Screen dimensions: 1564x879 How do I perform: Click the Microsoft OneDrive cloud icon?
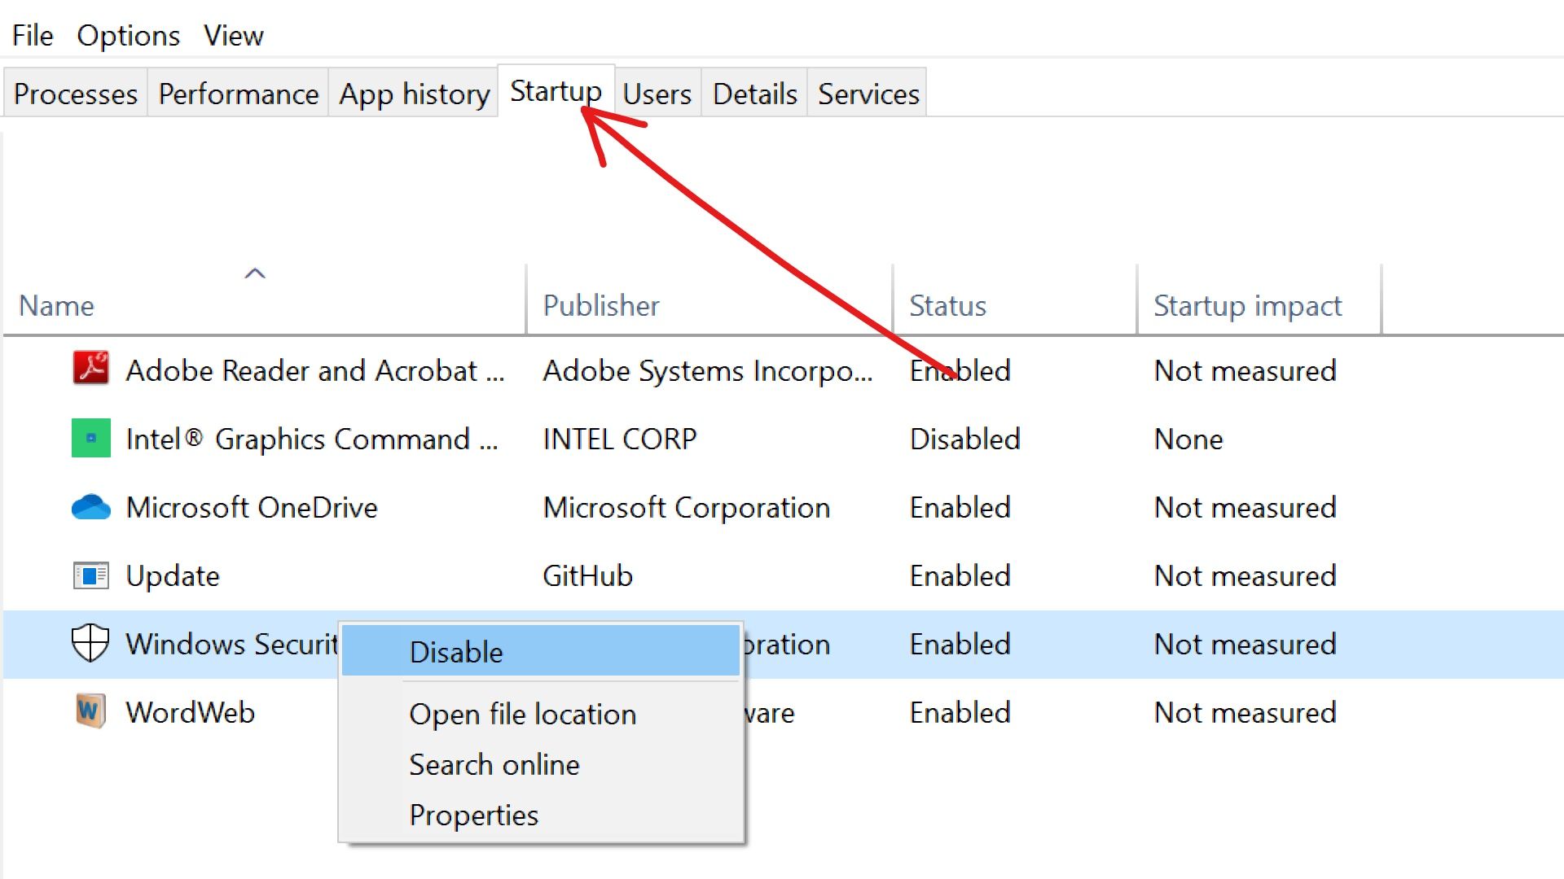[x=91, y=507]
